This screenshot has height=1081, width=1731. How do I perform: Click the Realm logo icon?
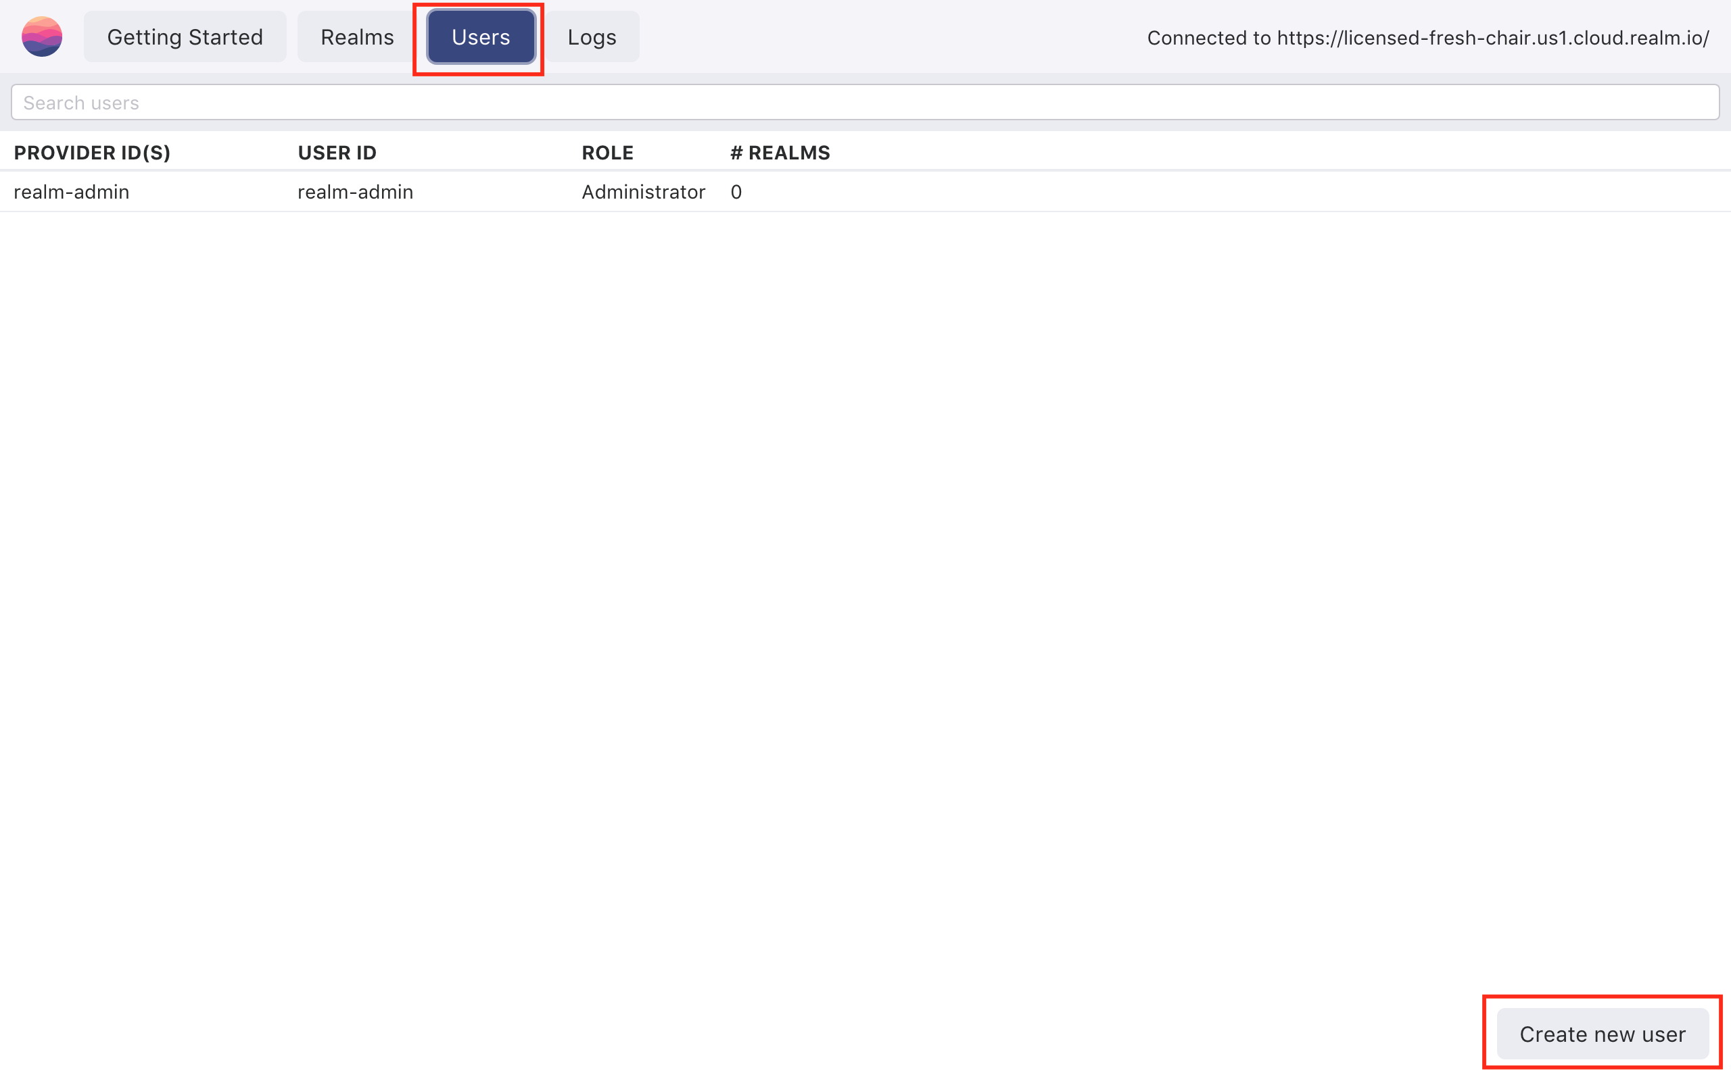pos(41,36)
